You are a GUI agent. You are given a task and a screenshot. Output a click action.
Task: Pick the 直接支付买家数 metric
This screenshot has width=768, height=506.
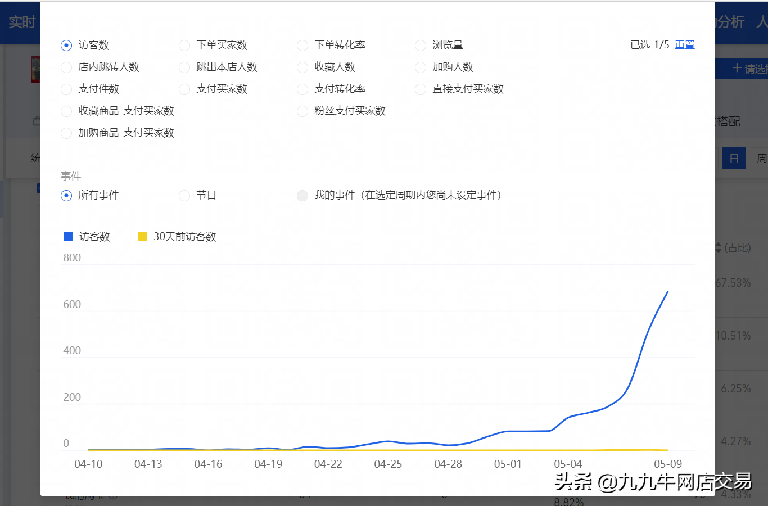pyautogui.click(x=421, y=89)
